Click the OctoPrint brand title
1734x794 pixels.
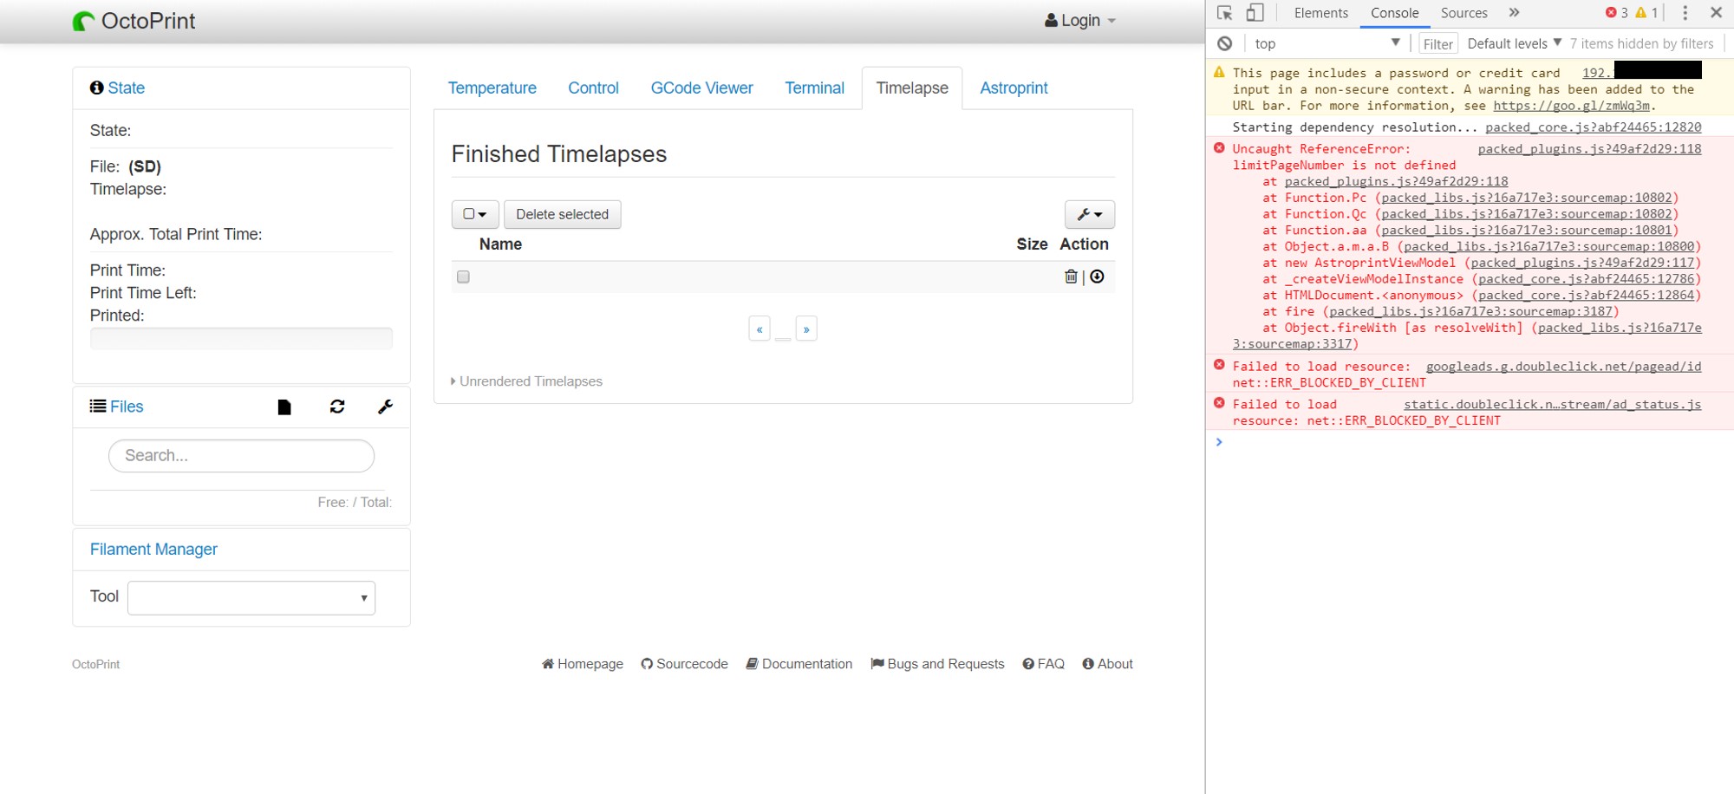point(148,21)
